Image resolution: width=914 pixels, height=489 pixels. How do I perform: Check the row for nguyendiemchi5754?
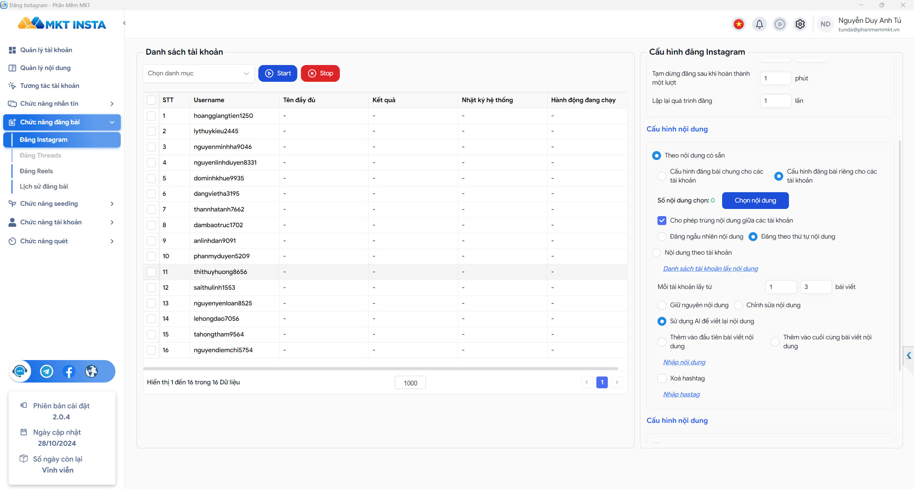[151, 350]
